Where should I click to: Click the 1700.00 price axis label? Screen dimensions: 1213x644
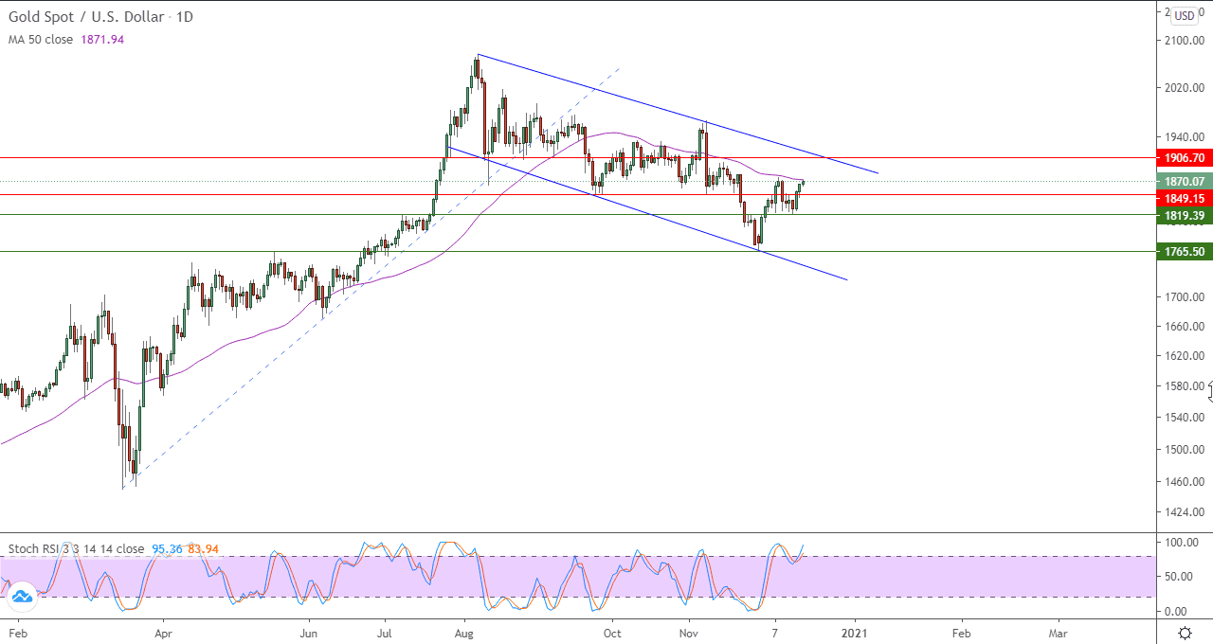point(1185,297)
